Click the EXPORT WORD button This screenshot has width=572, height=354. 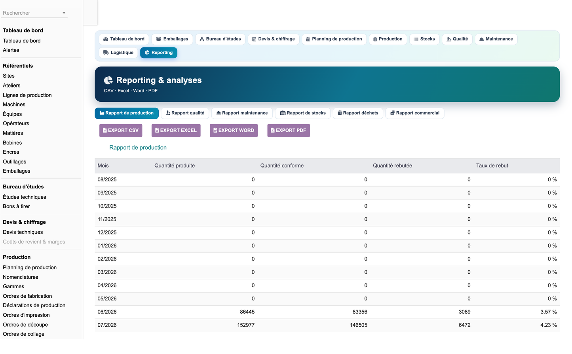(234, 131)
